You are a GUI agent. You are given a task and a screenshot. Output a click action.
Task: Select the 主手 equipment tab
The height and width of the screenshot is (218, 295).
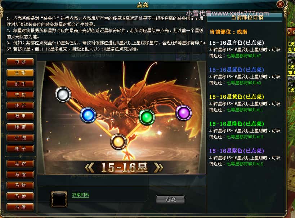pos(20,73)
